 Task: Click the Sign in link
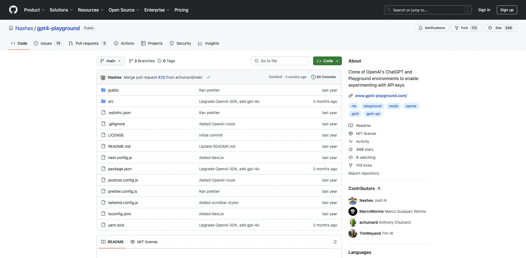[x=484, y=10]
